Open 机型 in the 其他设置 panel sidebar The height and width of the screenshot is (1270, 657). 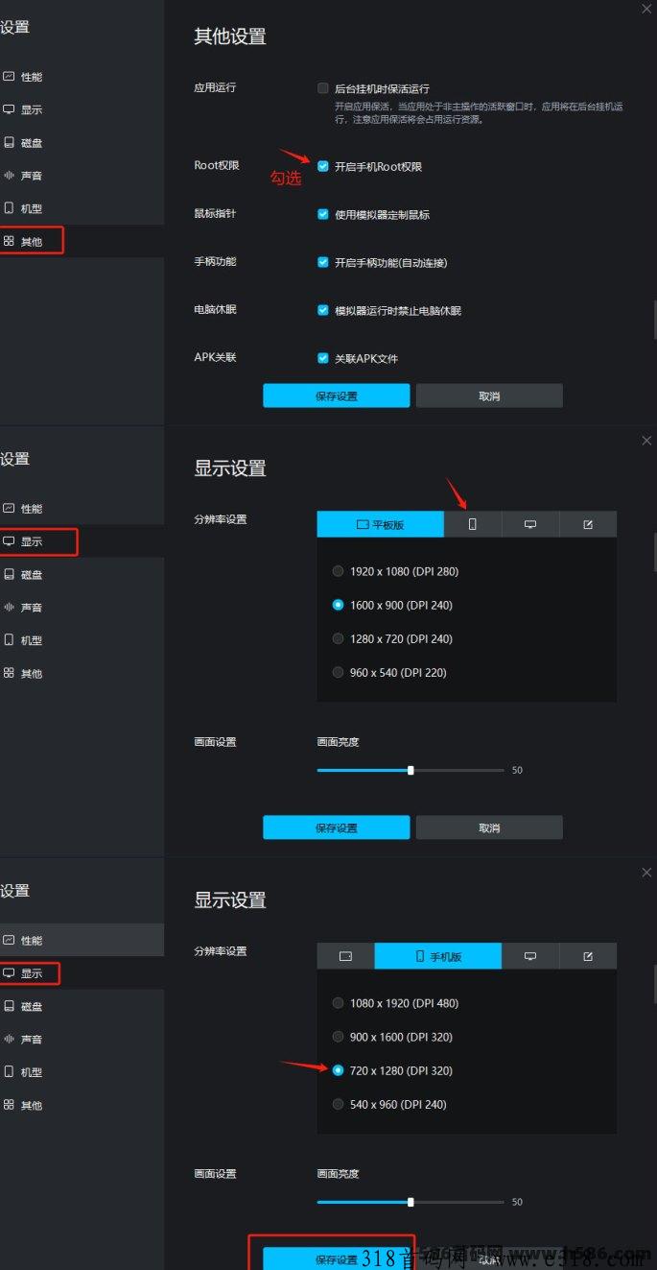click(31, 208)
